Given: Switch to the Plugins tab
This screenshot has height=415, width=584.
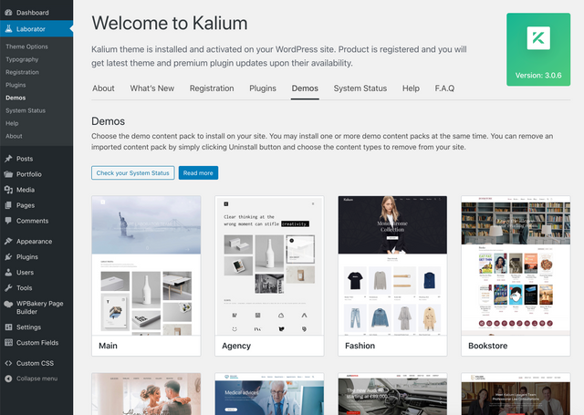Looking at the screenshot, I should [263, 88].
